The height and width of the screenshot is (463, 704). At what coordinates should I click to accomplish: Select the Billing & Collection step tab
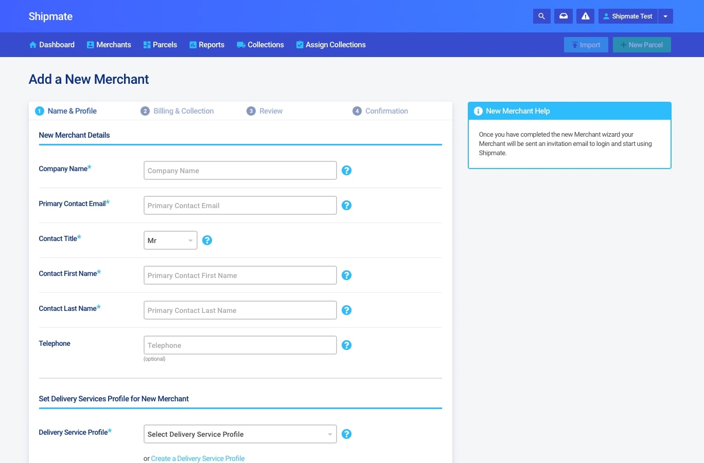pyautogui.click(x=177, y=111)
